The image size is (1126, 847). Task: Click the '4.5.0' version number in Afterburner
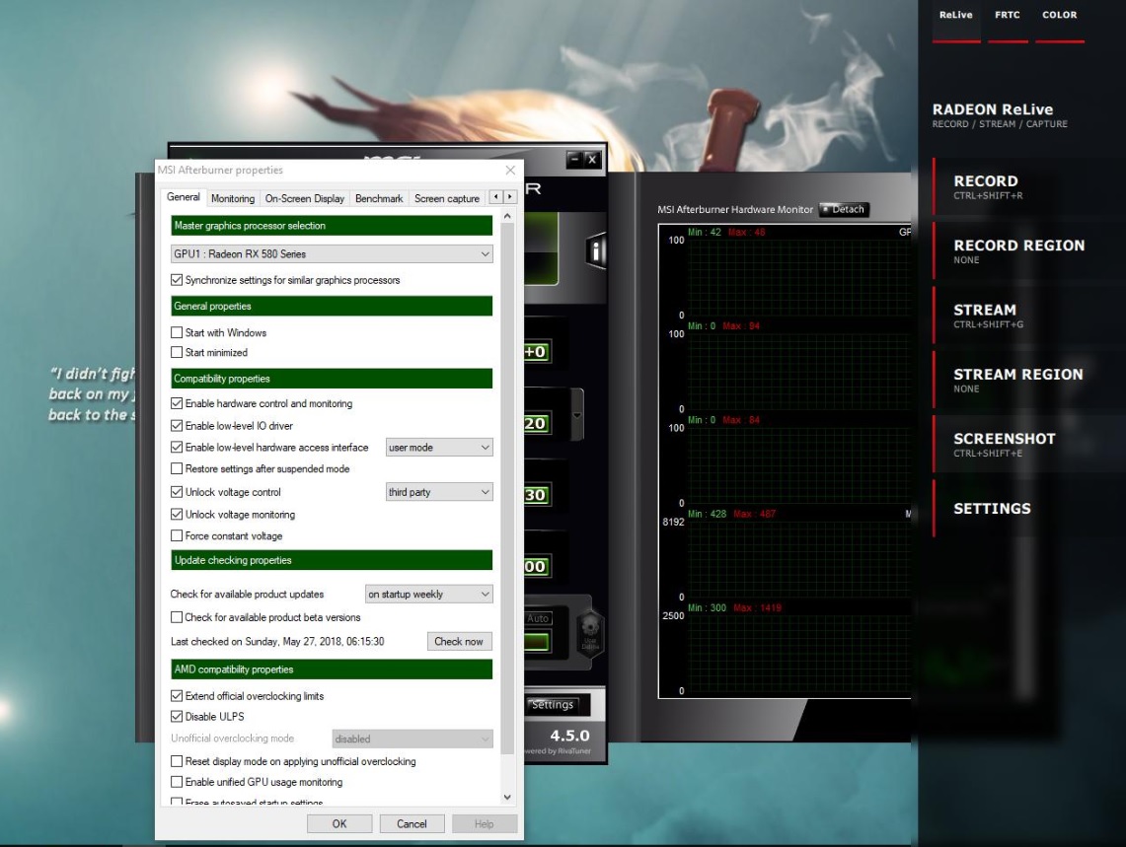tap(569, 736)
